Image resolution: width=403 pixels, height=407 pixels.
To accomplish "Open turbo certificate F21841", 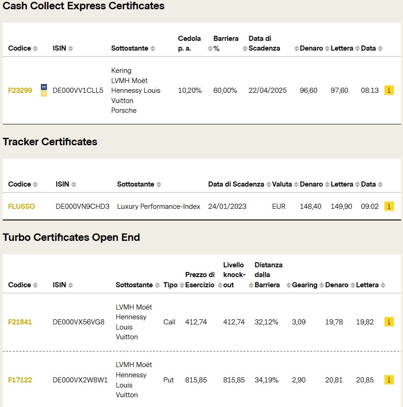I will [20, 322].
